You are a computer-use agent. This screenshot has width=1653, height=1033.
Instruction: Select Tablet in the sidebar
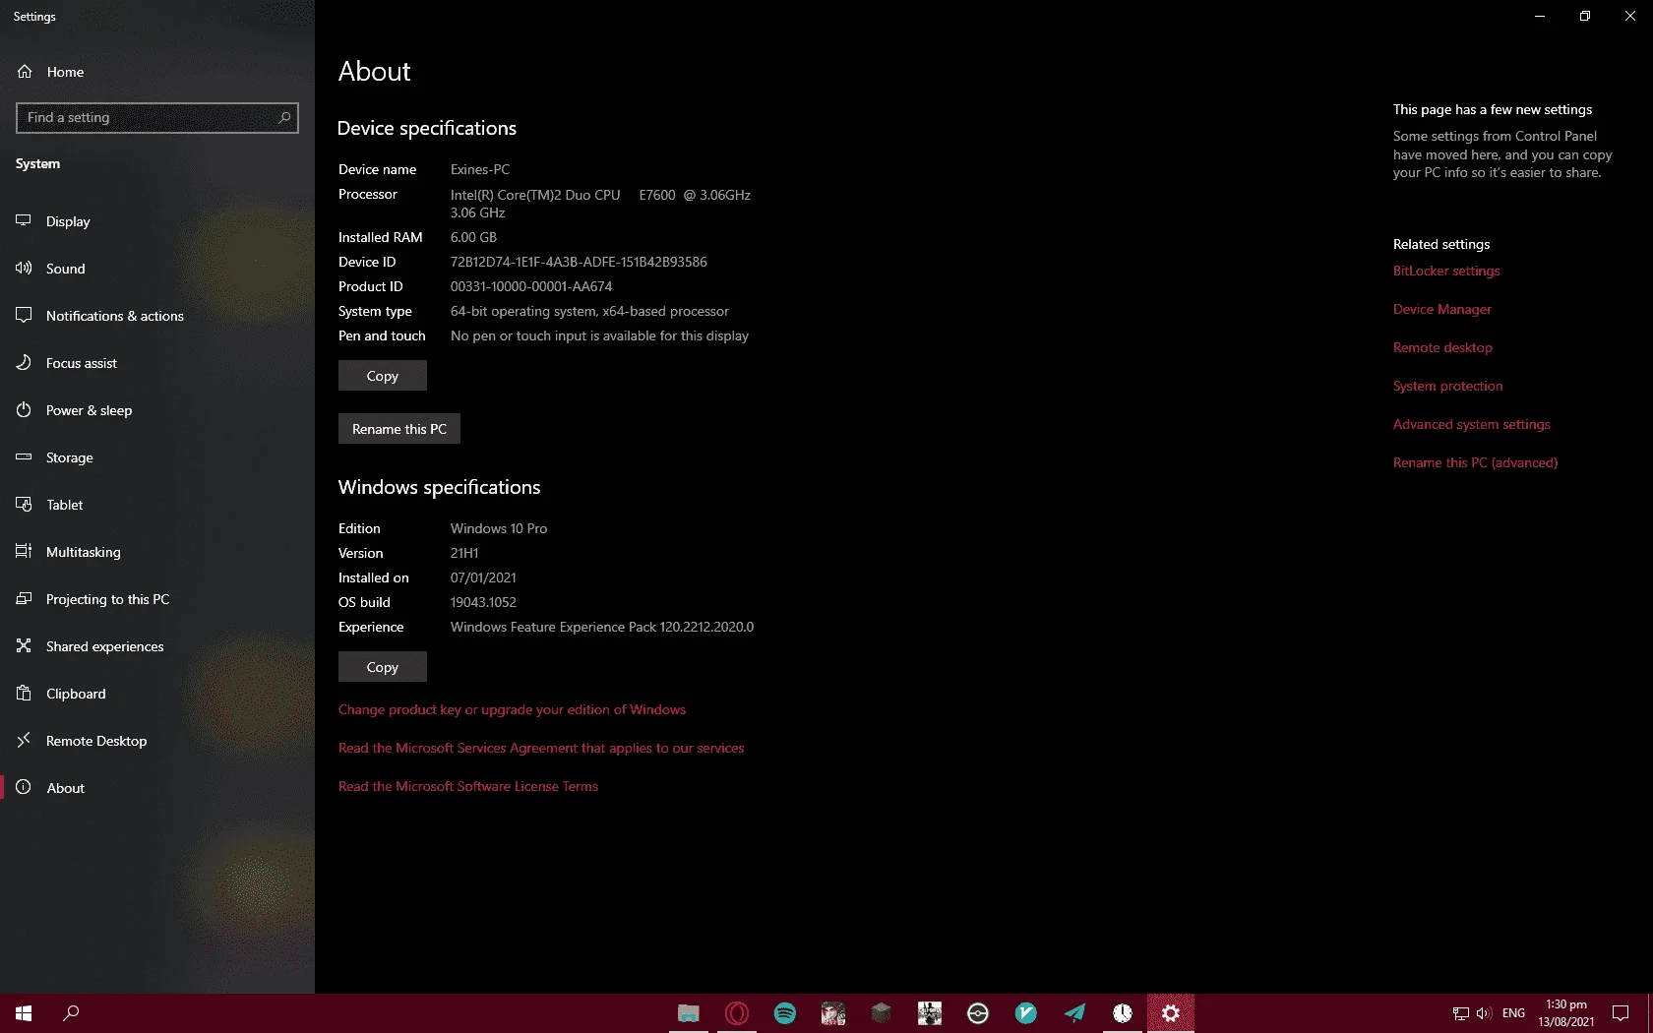click(x=157, y=505)
